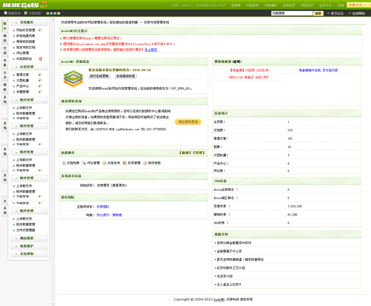Screen dimensions: 371x306
Task: Click the 文档列表 quick action icon
Action: pyautogui.click(x=63, y=163)
